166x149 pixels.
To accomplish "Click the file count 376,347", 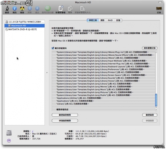I will click(80, 139).
